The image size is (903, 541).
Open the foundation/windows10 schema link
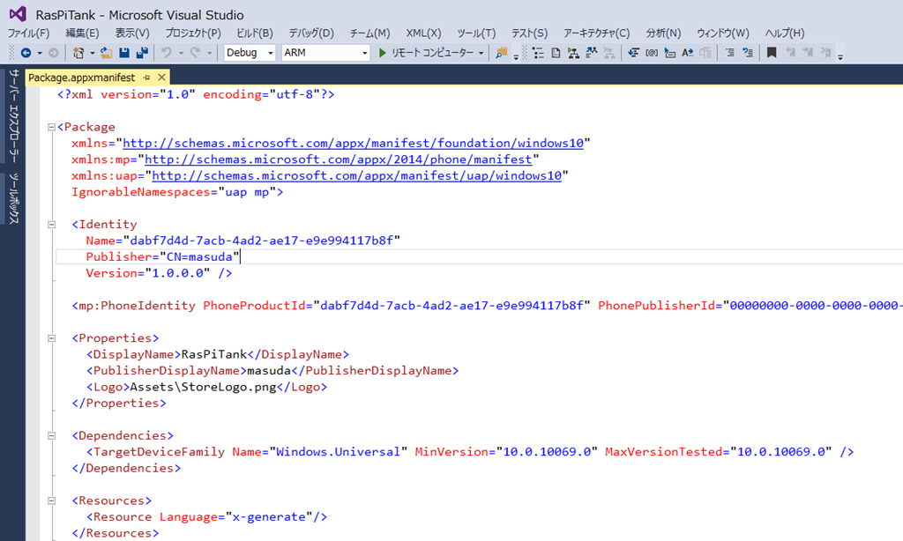pos(353,143)
